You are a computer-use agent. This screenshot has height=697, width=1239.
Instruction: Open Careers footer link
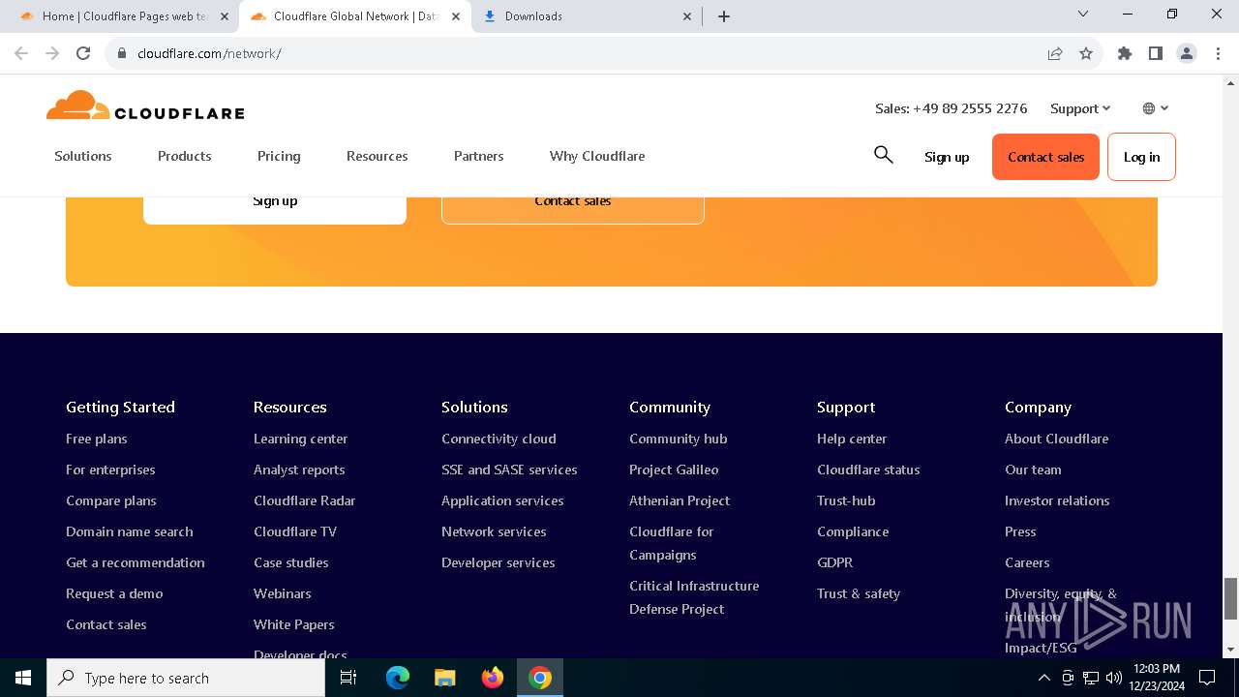pyautogui.click(x=1027, y=562)
